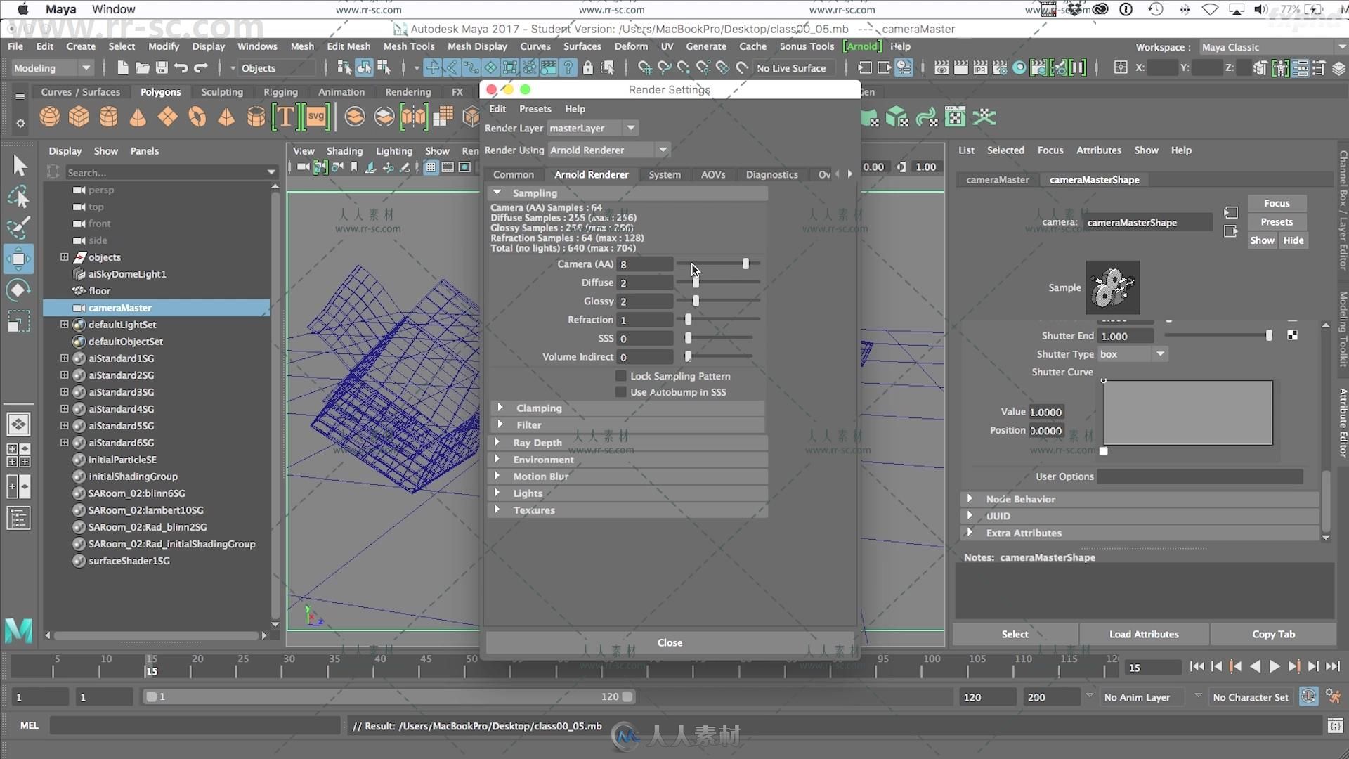Click the redo arrow icon

pyautogui.click(x=201, y=68)
